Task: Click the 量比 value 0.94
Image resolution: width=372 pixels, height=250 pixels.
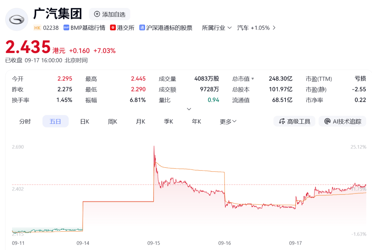Action: (213, 100)
